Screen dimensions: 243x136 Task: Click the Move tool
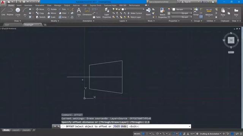[x=40, y=9]
